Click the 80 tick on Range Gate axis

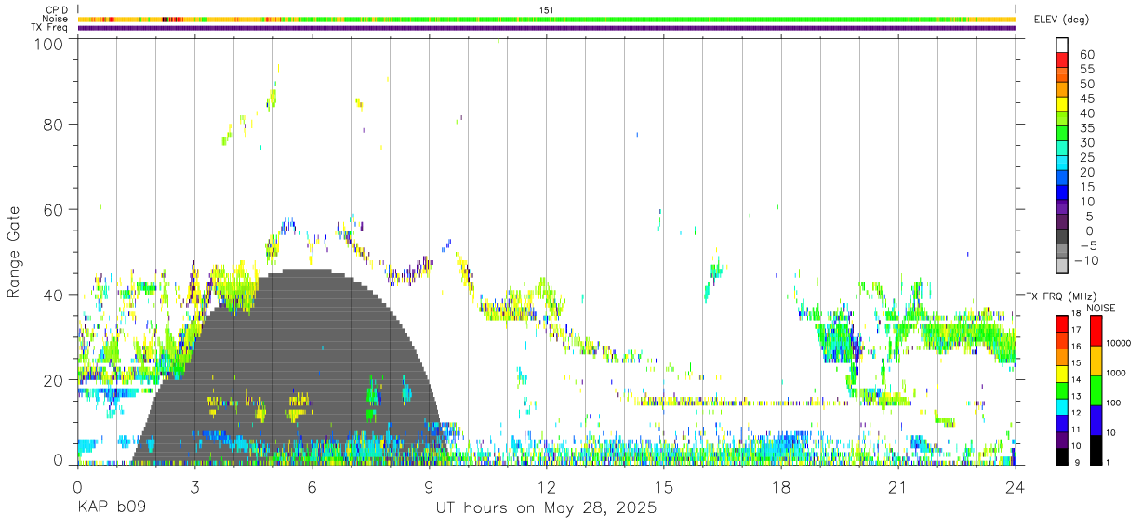[x=54, y=124]
